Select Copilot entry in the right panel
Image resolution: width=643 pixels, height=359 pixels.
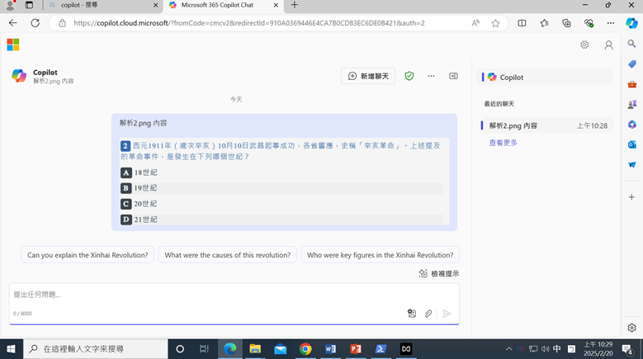point(545,77)
